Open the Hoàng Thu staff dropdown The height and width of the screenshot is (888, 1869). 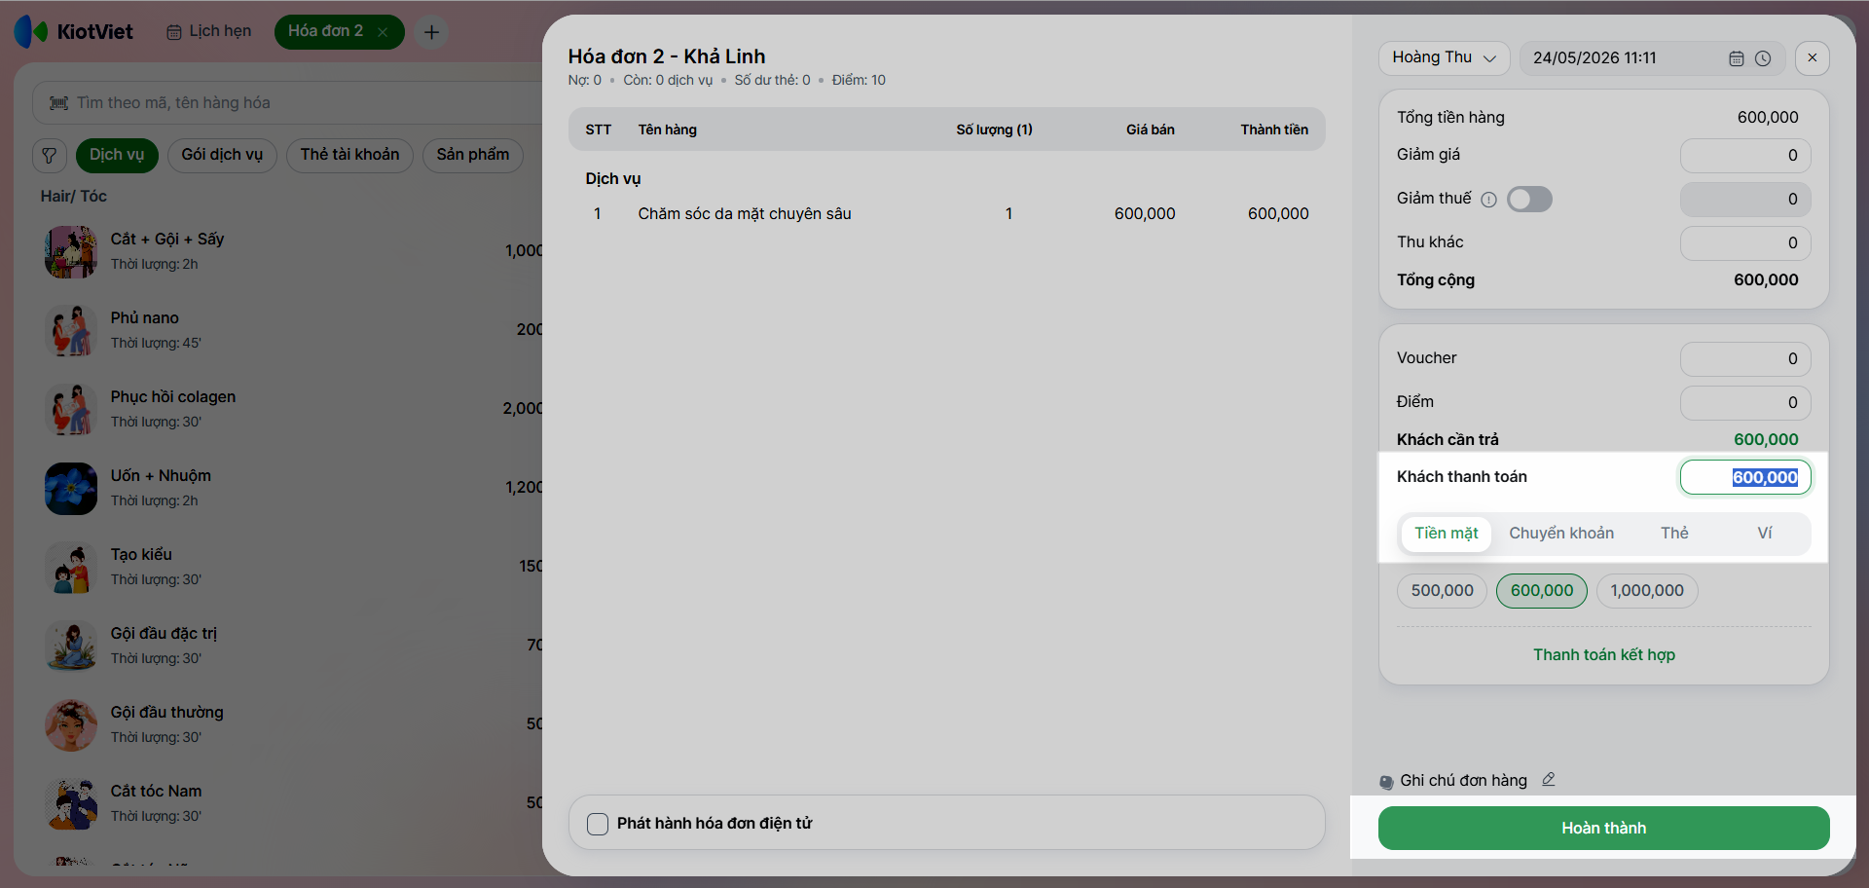point(1444,58)
